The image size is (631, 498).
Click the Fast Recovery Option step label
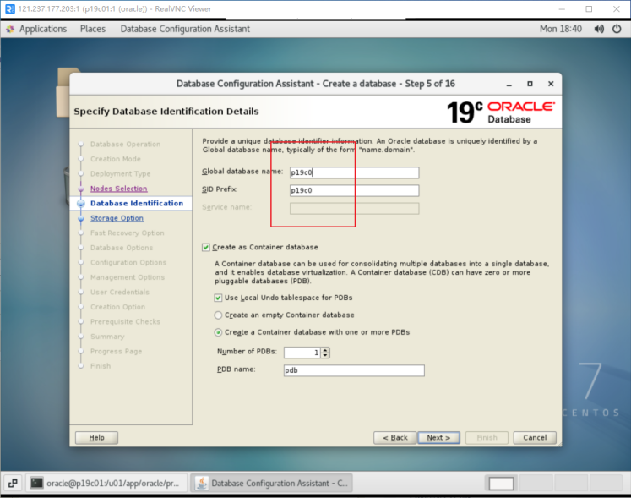128,233
